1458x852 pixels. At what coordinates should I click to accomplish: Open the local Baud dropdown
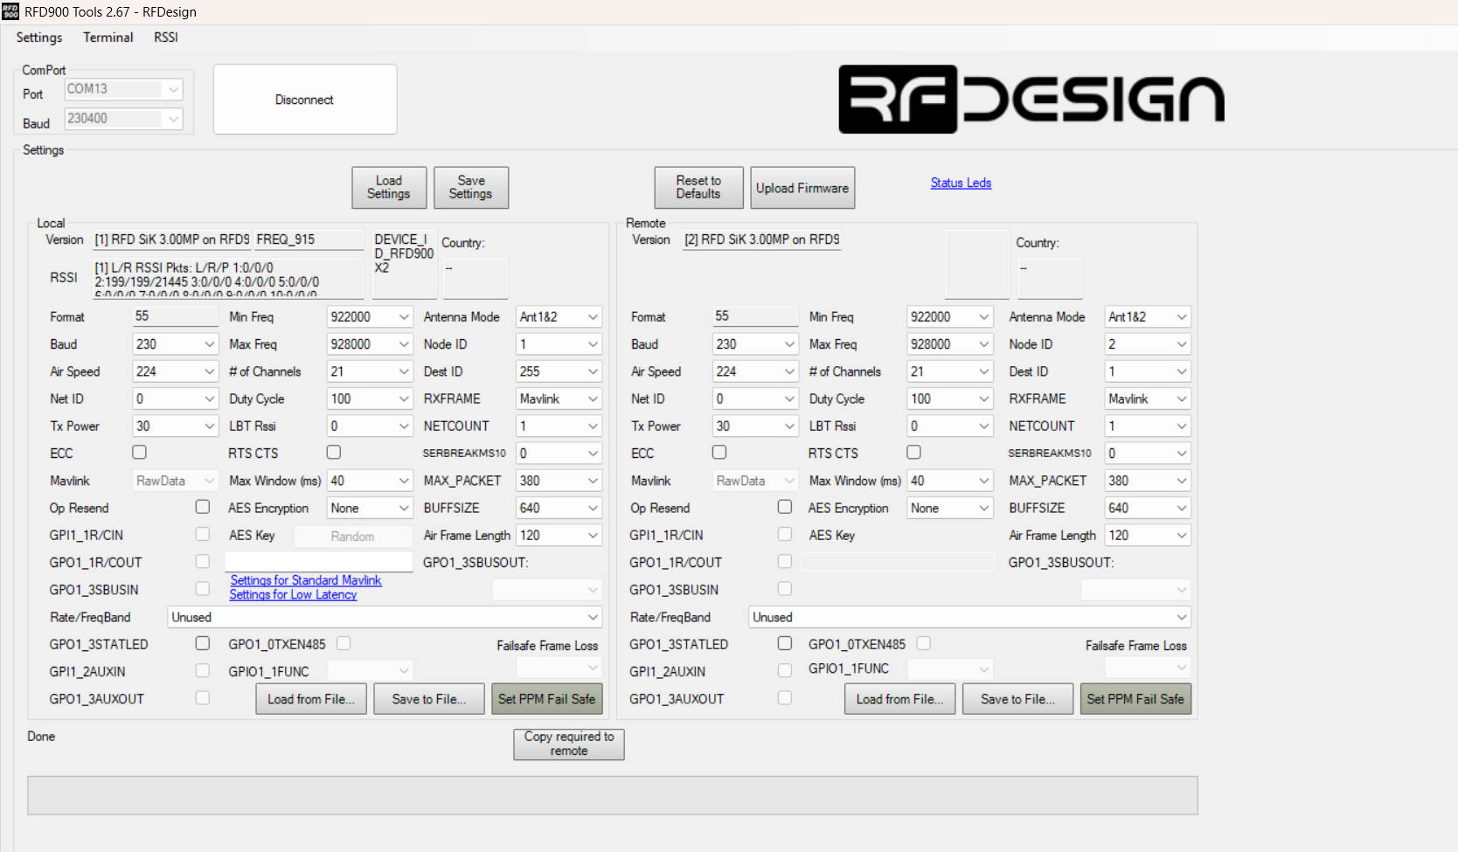(x=175, y=344)
